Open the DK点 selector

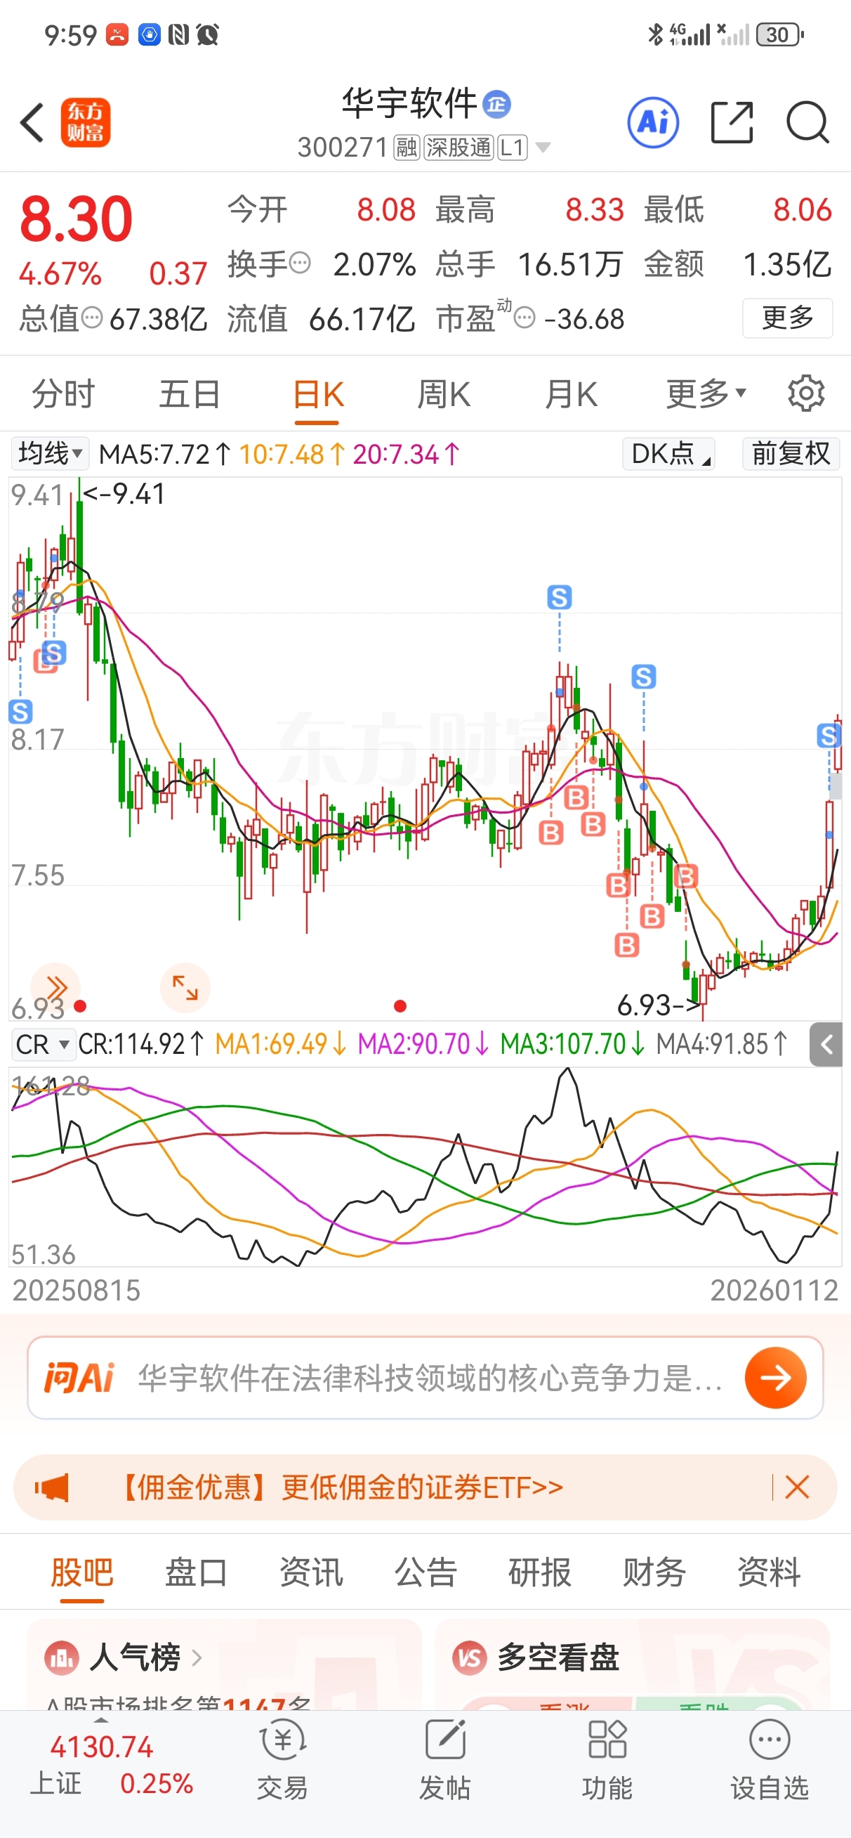(669, 453)
